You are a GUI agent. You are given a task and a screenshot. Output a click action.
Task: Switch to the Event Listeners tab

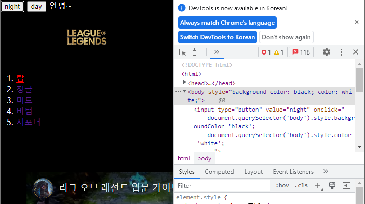pos(293,172)
